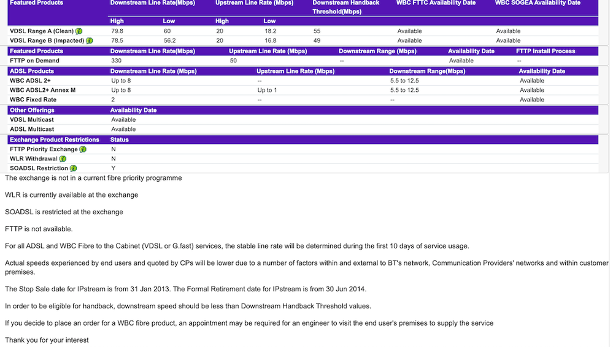Click the FTTP Install Process column header
Screen dimensions: 613x347
coord(546,51)
